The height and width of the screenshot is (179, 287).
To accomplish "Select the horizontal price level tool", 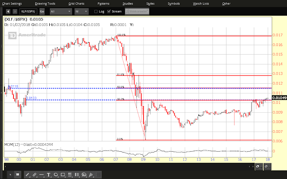I will (42, 175).
